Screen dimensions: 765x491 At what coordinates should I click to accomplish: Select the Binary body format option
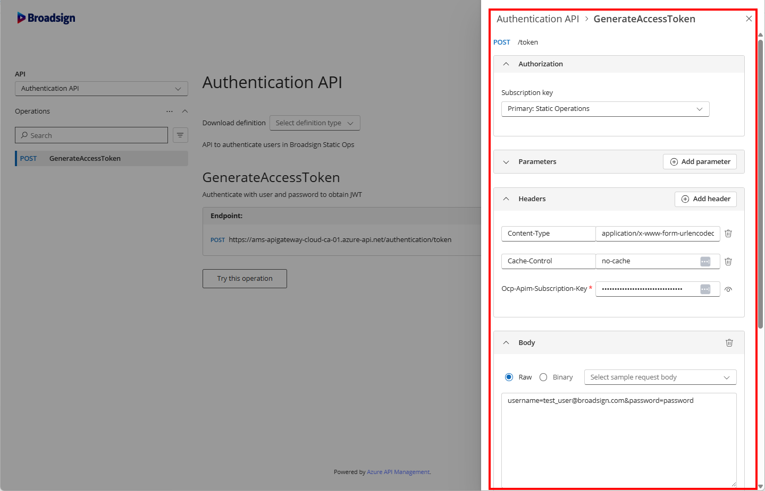click(x=543, y=377)
